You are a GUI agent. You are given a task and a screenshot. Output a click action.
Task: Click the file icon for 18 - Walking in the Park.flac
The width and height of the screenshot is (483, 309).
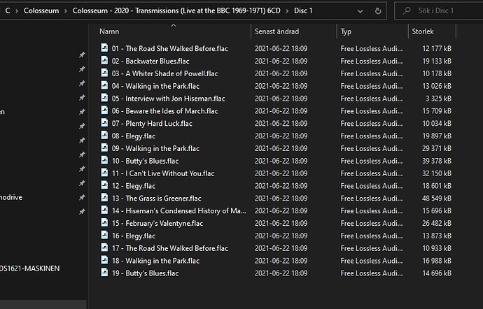tap(105, 260)
